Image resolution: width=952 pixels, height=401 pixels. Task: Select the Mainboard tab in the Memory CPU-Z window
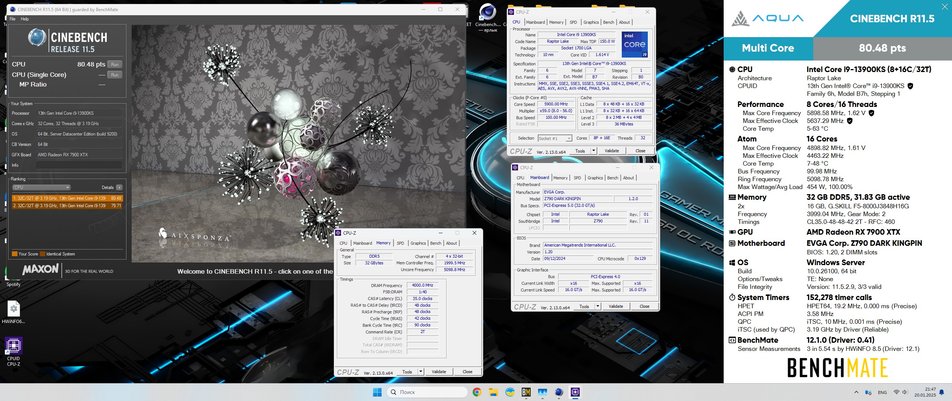363,243
